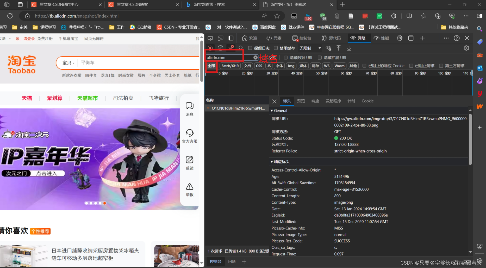Open network search magnifier icon

(241, 48)
